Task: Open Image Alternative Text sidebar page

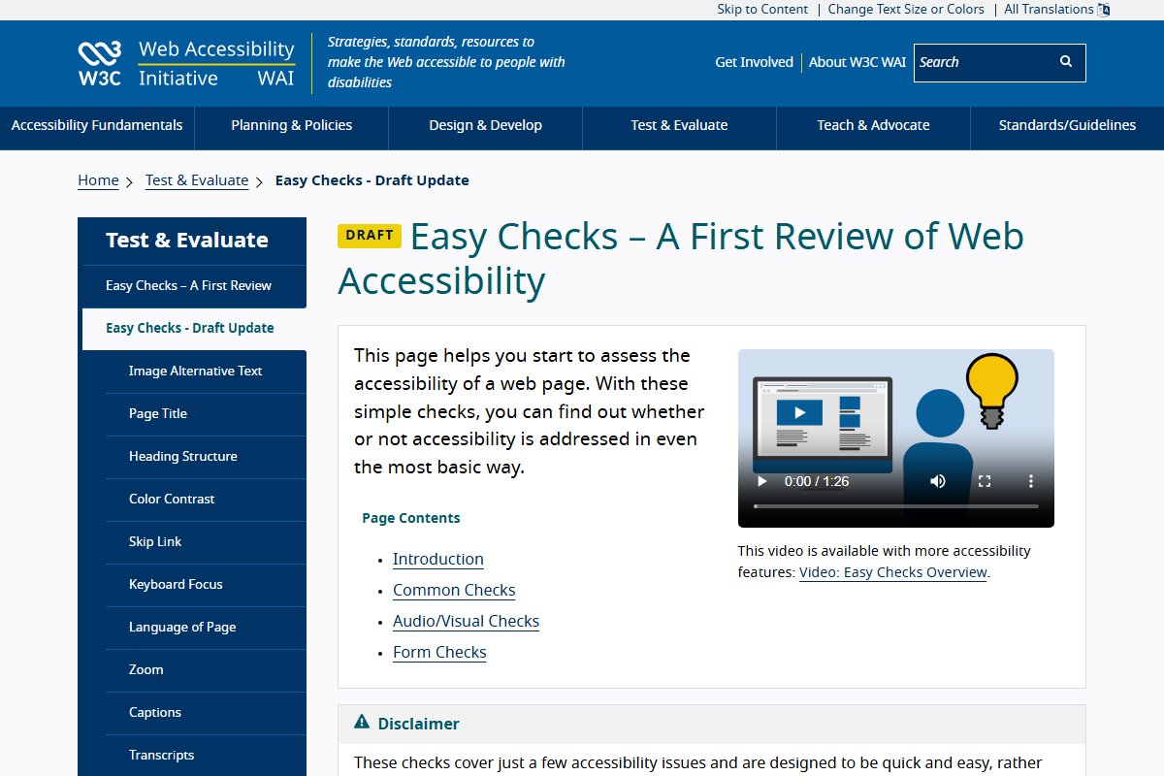Action: 206,372
